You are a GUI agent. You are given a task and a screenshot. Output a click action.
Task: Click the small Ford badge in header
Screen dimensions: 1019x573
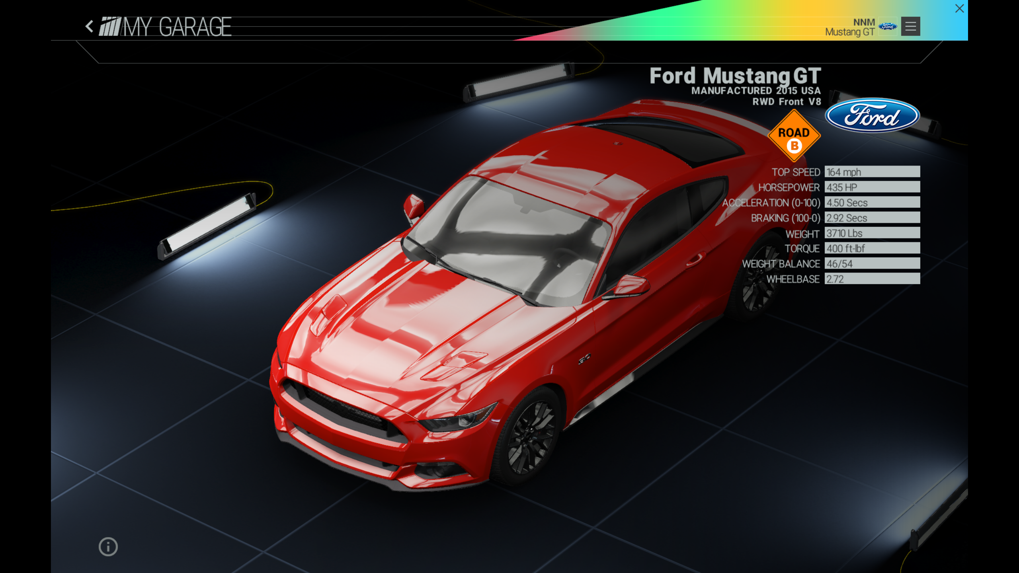(888, 26)
